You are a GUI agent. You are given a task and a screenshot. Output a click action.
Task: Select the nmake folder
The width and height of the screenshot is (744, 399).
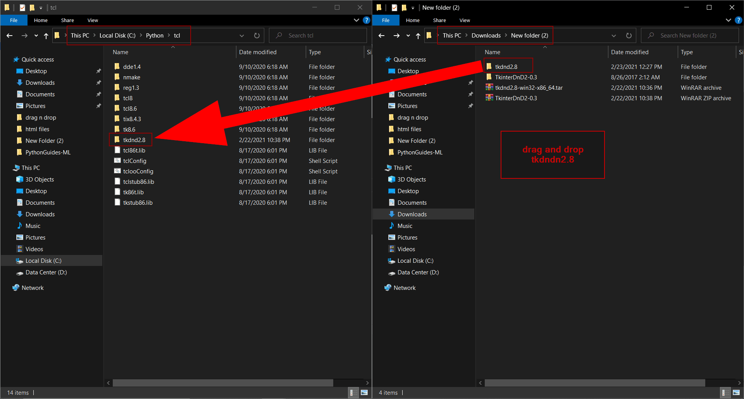(x=127, y=77)
